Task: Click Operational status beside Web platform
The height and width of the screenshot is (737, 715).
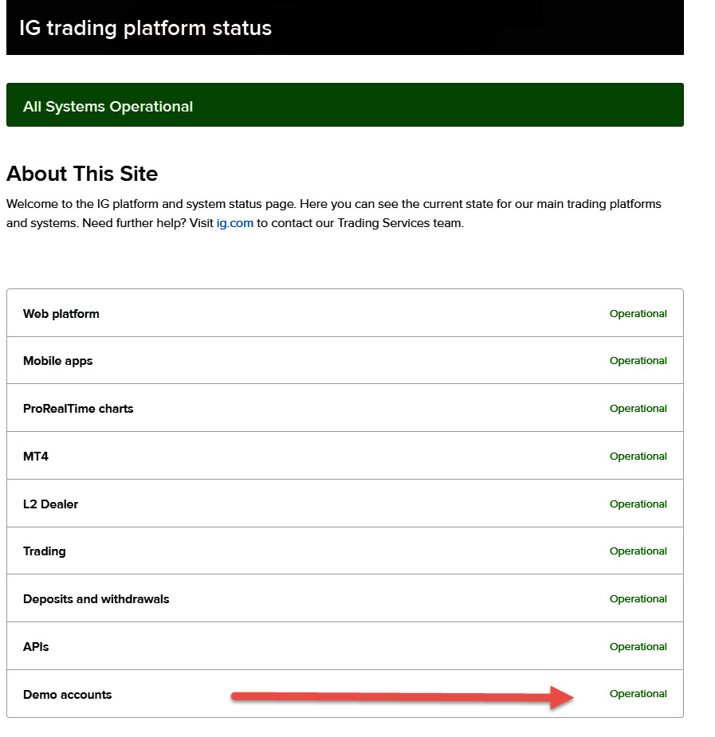Action: point(638,314)
